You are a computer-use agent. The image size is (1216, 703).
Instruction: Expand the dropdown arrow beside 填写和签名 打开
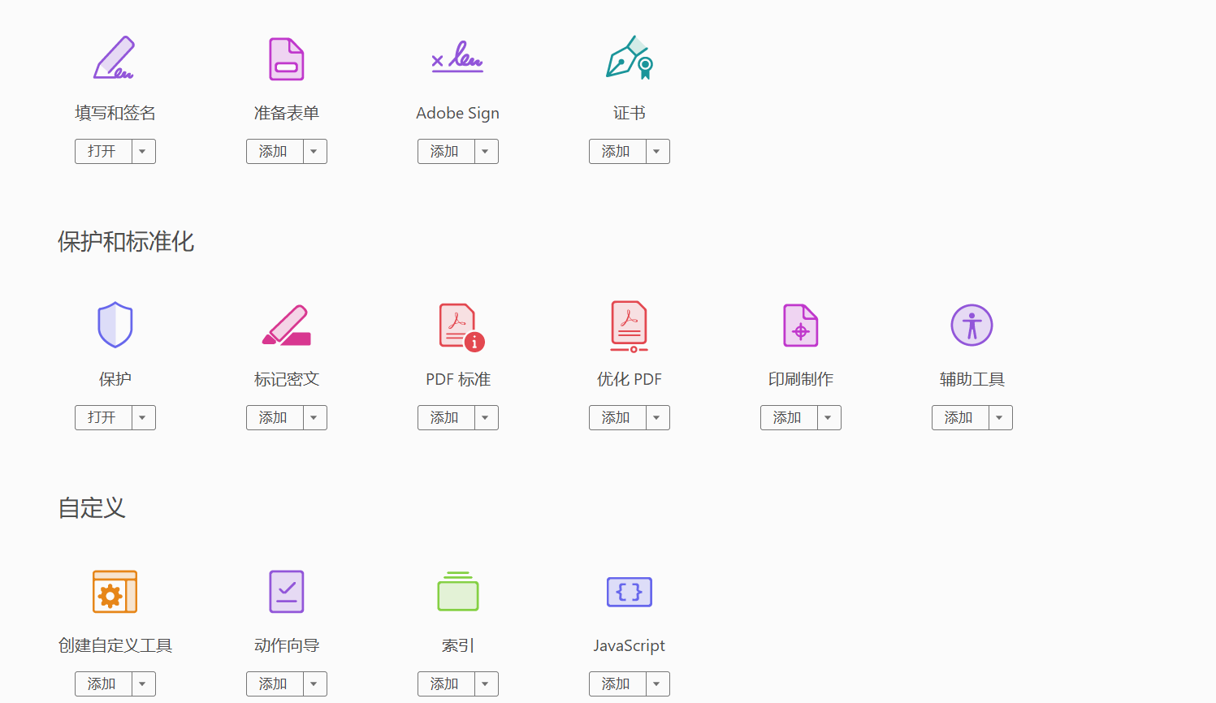pos(143,152)
